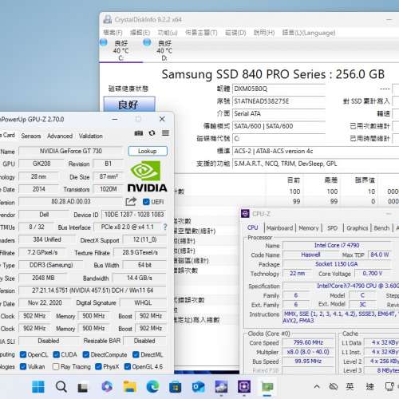The height and width of the screenshot is (399, 399).
Task: Switch to the Bench tab in CPU-Z
Action: pos(381,228)
